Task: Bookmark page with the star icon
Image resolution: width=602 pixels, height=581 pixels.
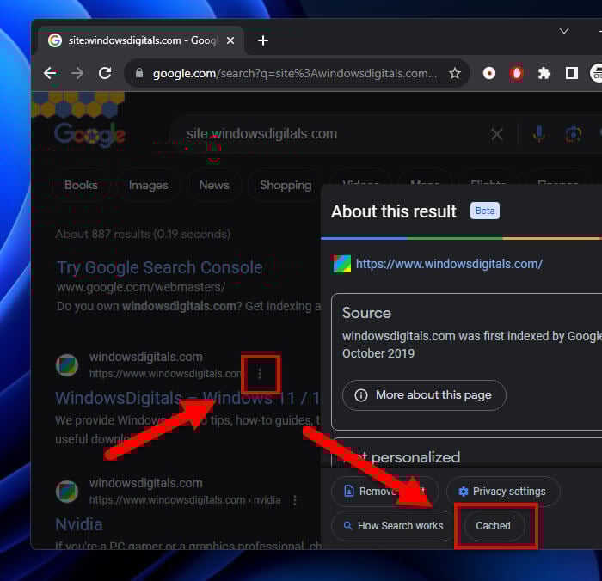Action: (455, 73)
